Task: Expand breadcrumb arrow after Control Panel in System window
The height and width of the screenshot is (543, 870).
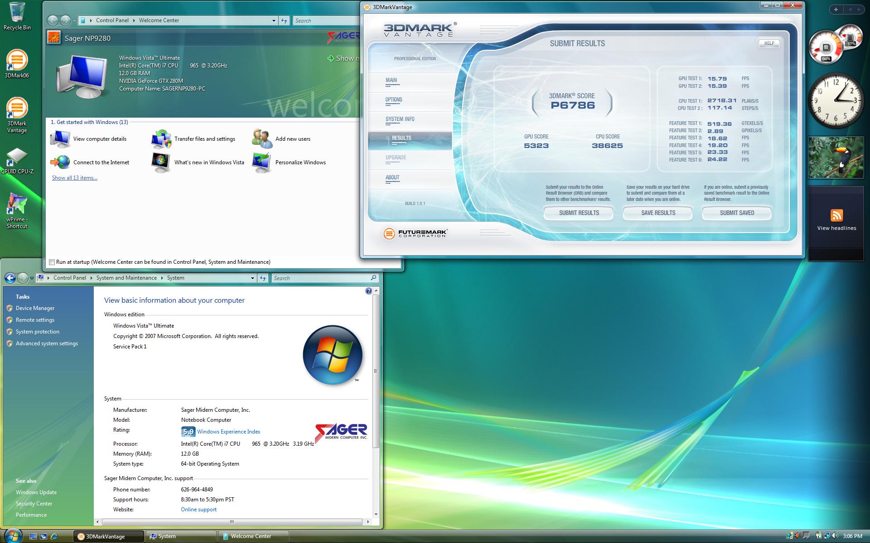Action: [91, 278]
